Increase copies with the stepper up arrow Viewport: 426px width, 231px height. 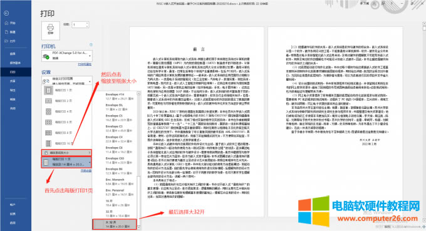(87, 23)
